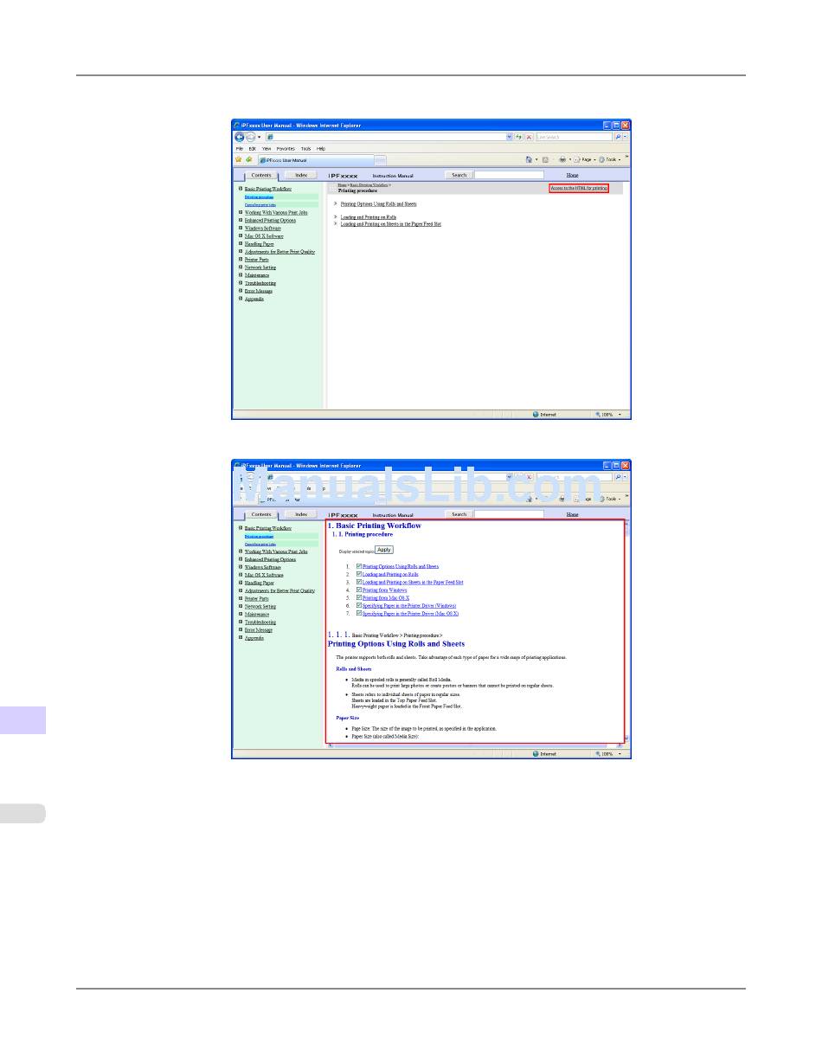Click the Internet zone globe in the second window's status bar
The width and height of the screenshot is (822, 1064).
point(536,754)
